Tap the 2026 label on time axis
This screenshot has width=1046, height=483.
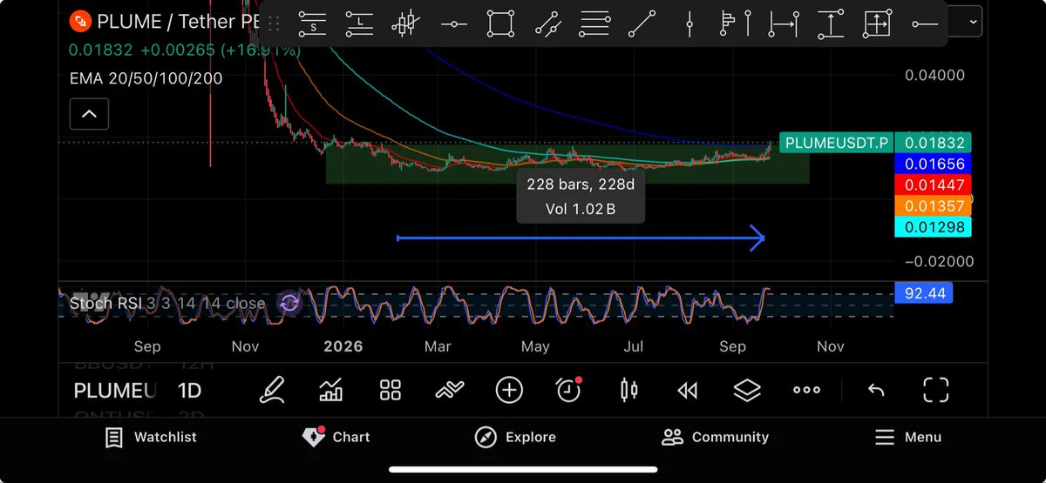pyautogui.click(x=343, y=346)
